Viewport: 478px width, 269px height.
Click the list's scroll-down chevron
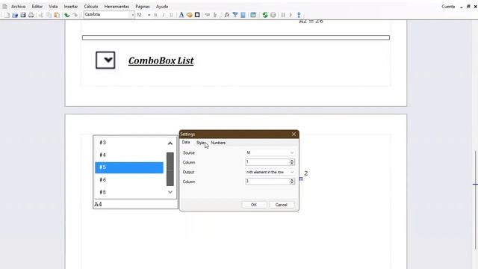point(170,192)
